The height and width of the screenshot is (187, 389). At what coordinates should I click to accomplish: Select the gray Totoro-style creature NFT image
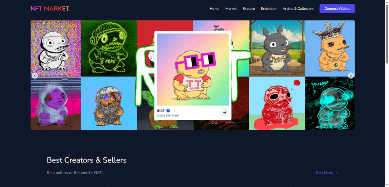pos(277,48)
